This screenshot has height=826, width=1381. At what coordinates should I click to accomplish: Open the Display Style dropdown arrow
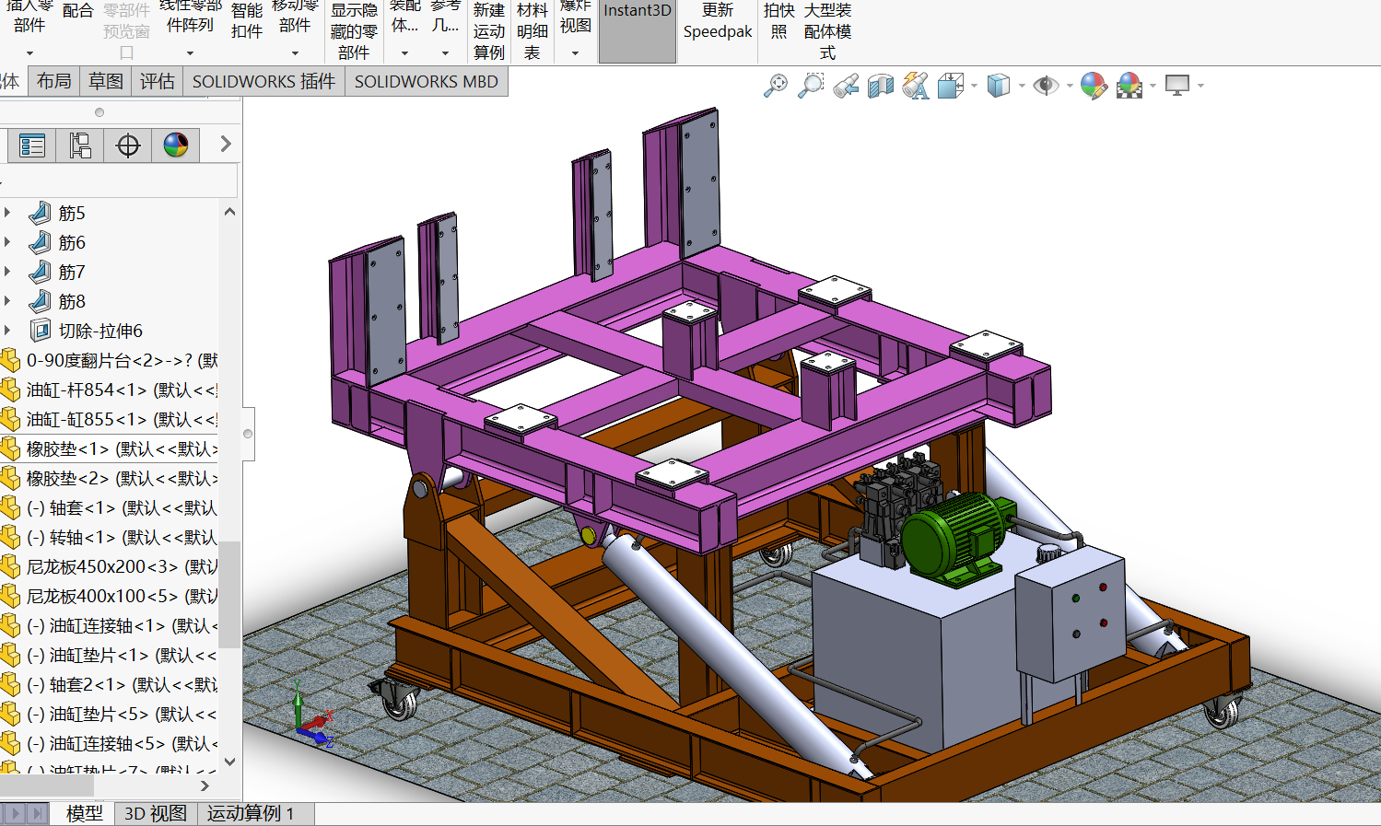pyautogui.click(x=1022, y=87)
